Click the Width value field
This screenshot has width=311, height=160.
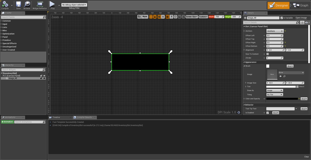pos(220,17)
